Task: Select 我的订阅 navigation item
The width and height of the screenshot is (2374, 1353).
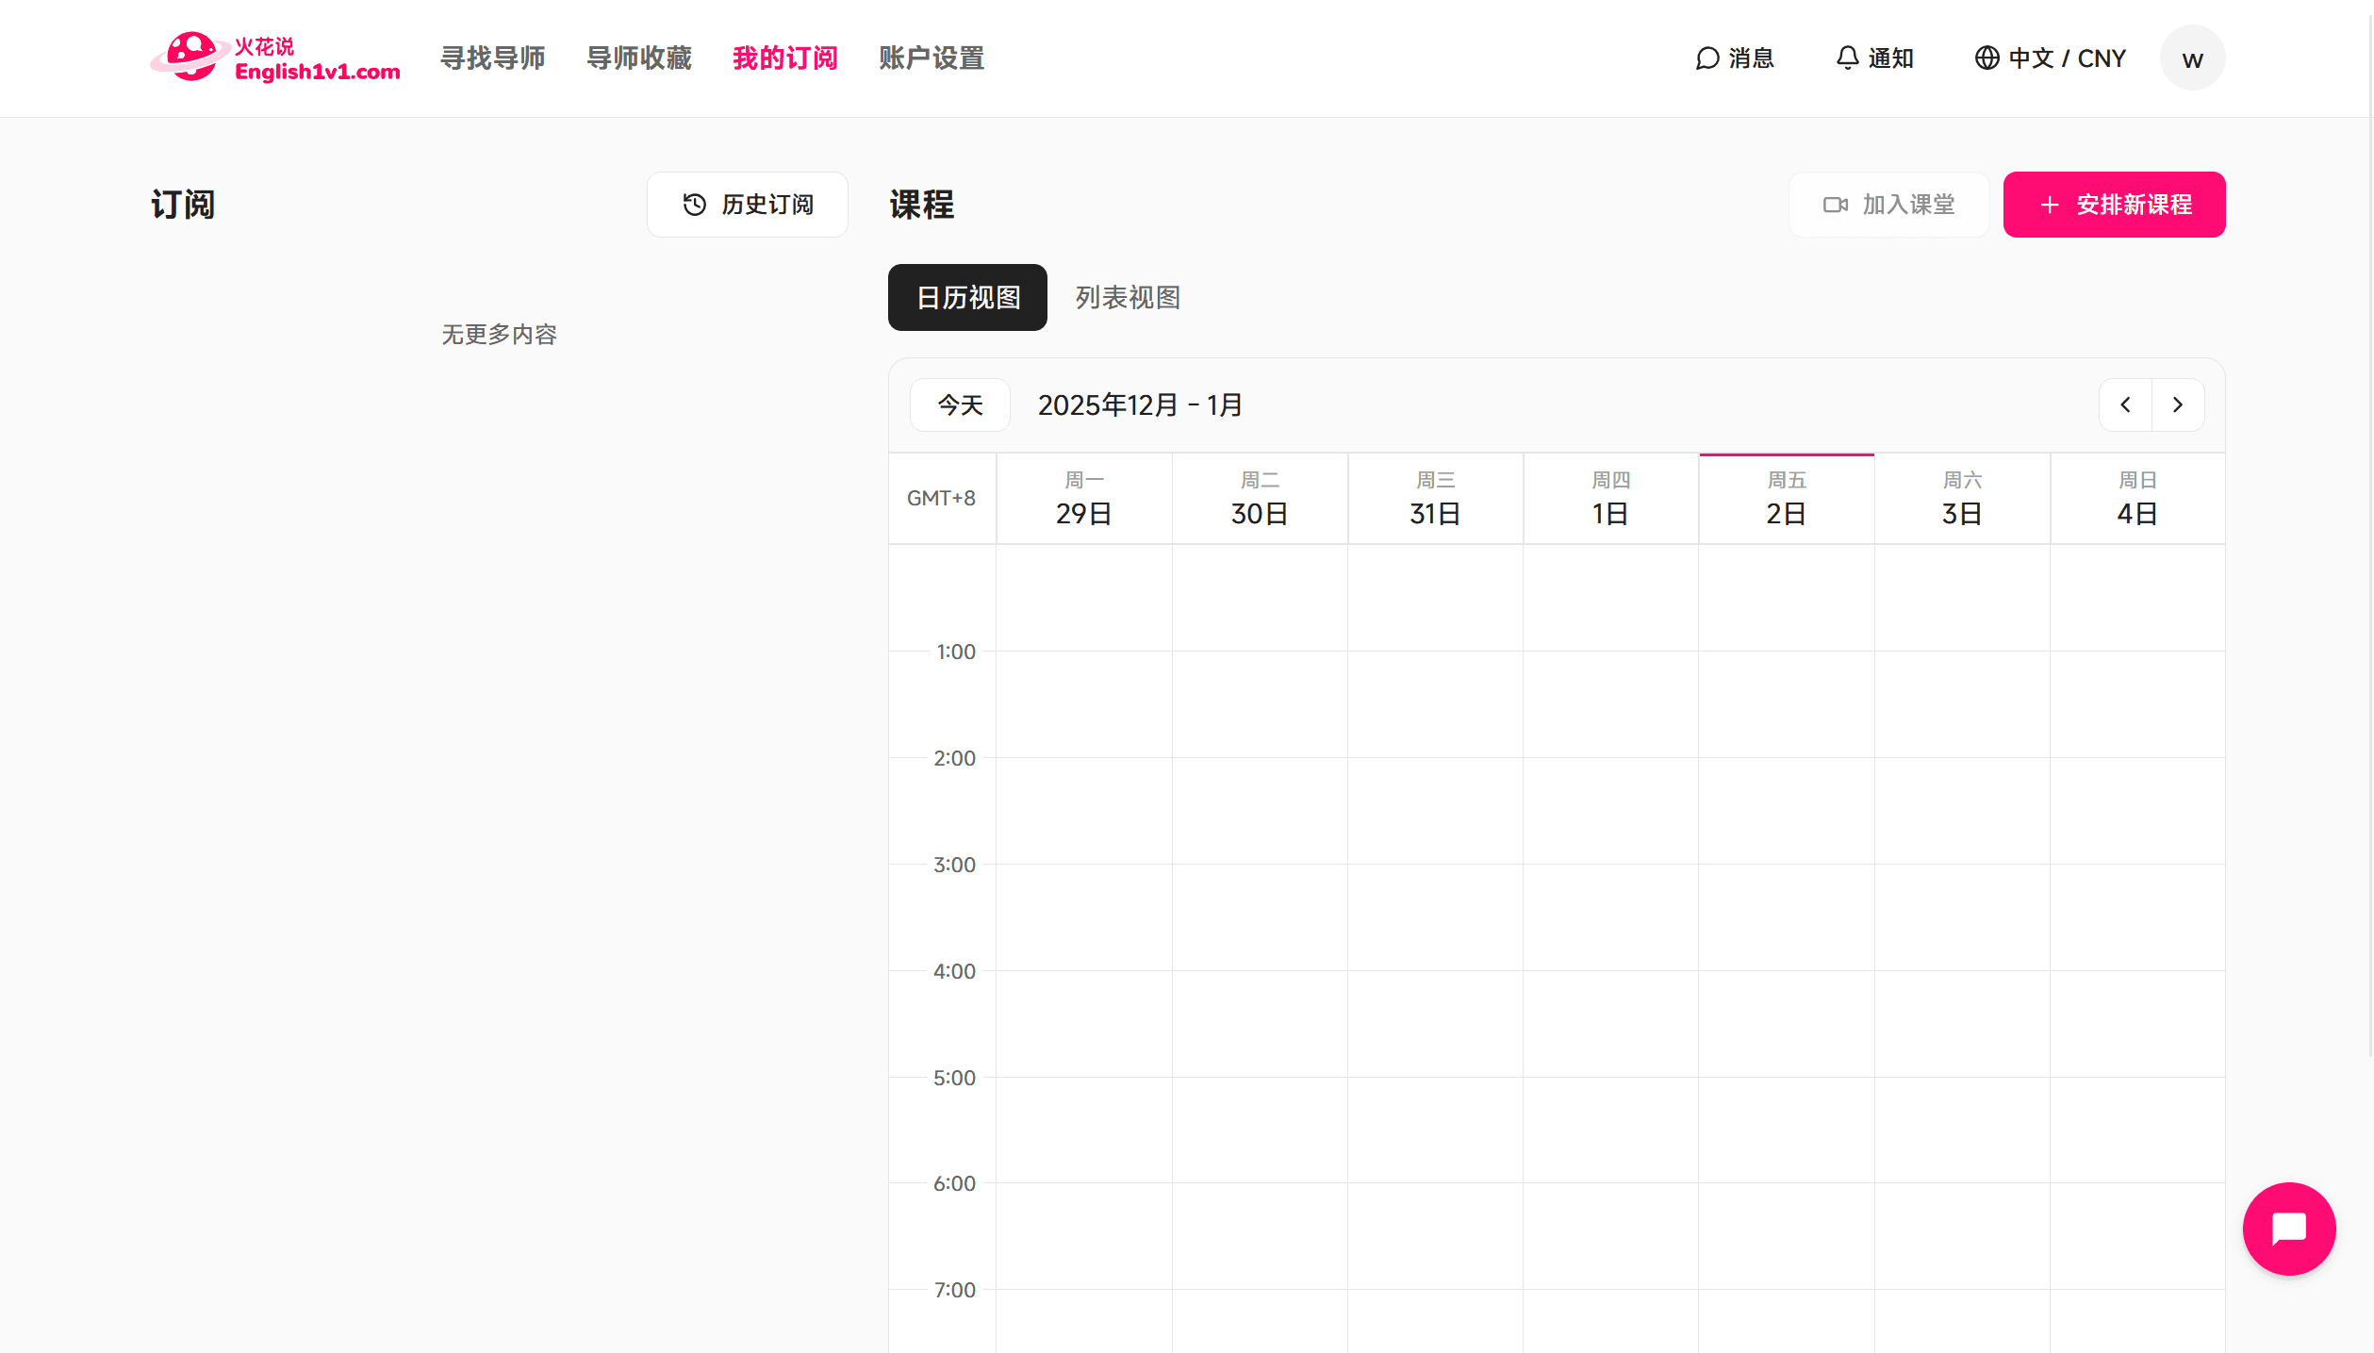Action: 785,58
